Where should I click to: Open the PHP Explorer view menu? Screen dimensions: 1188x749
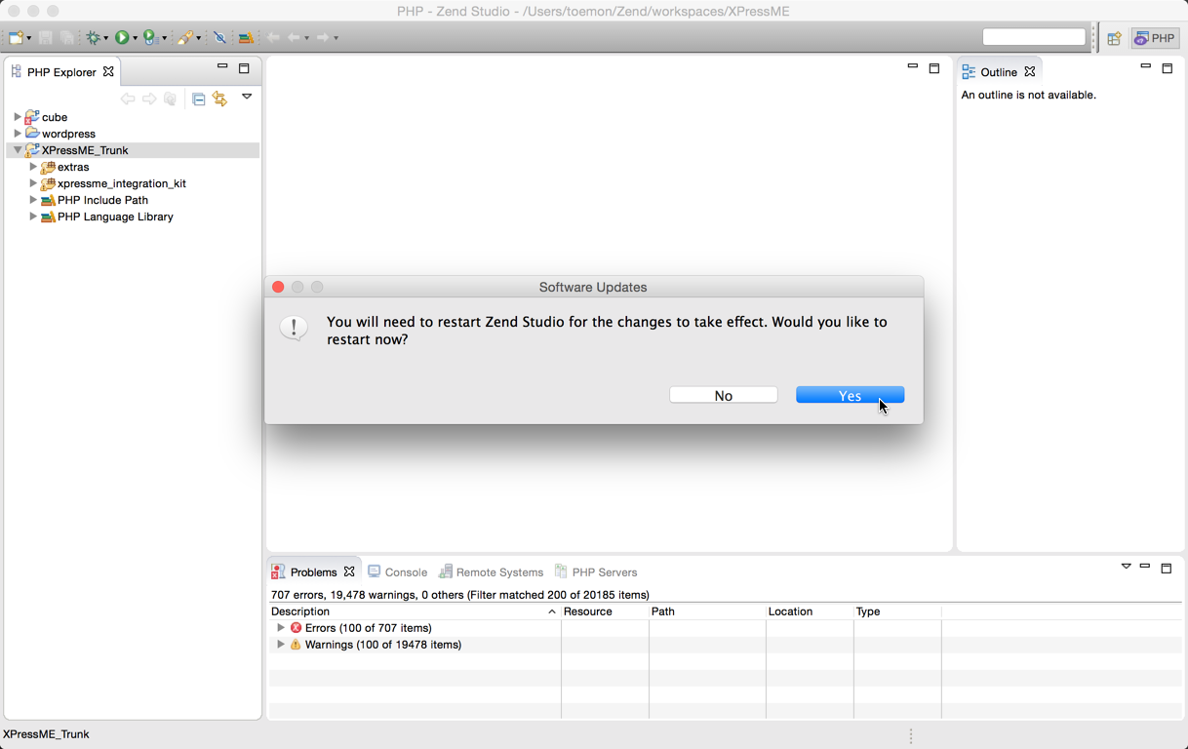tap(247, 97)
